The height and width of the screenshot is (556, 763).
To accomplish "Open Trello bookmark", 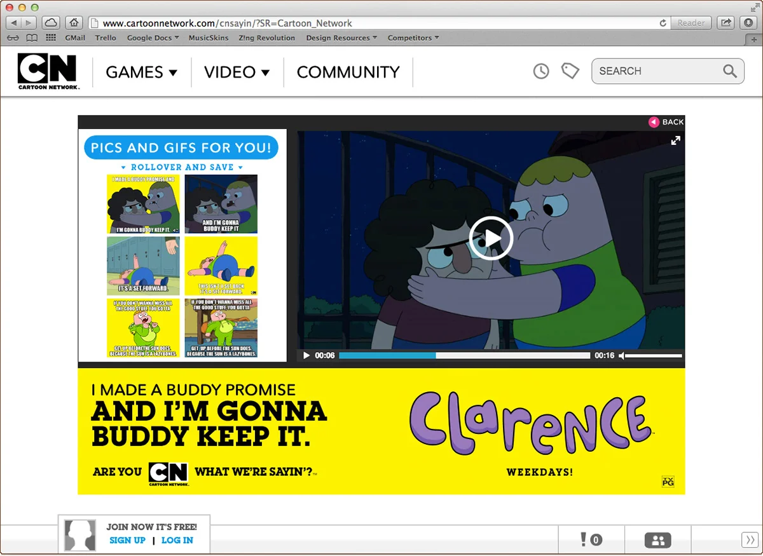I will [x=106, y=38].
